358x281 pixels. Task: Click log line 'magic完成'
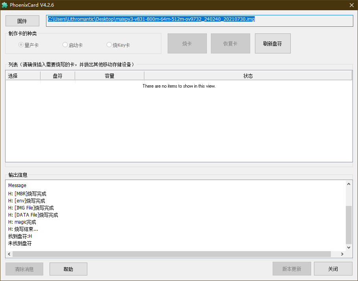click(x=22, y=222)
